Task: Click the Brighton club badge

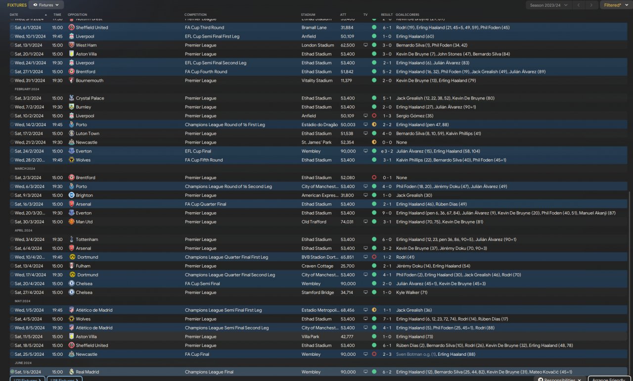Action: coord(72,195)
